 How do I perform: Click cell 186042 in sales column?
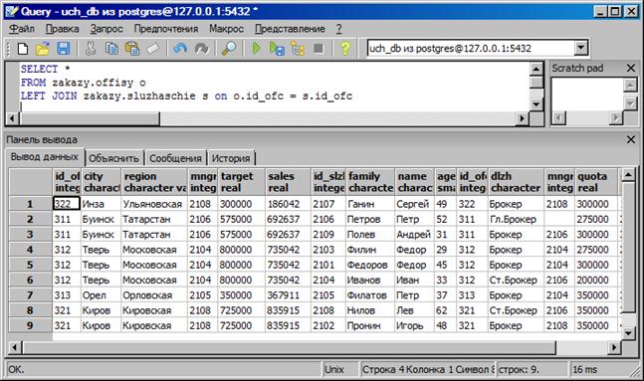point(288,204)
